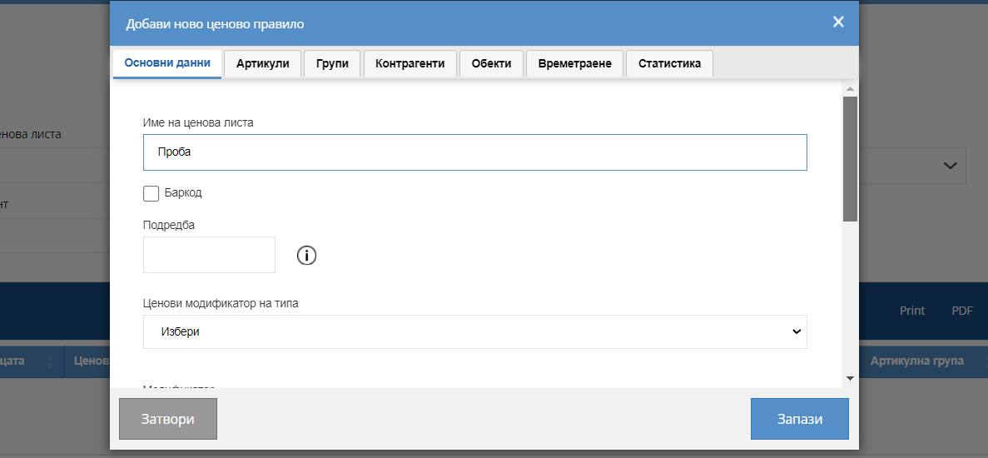Grab the dialog vertical scrollbar thumb

[850, 159]
